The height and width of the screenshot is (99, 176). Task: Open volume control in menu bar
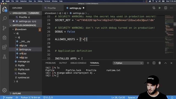click(159, 1)
